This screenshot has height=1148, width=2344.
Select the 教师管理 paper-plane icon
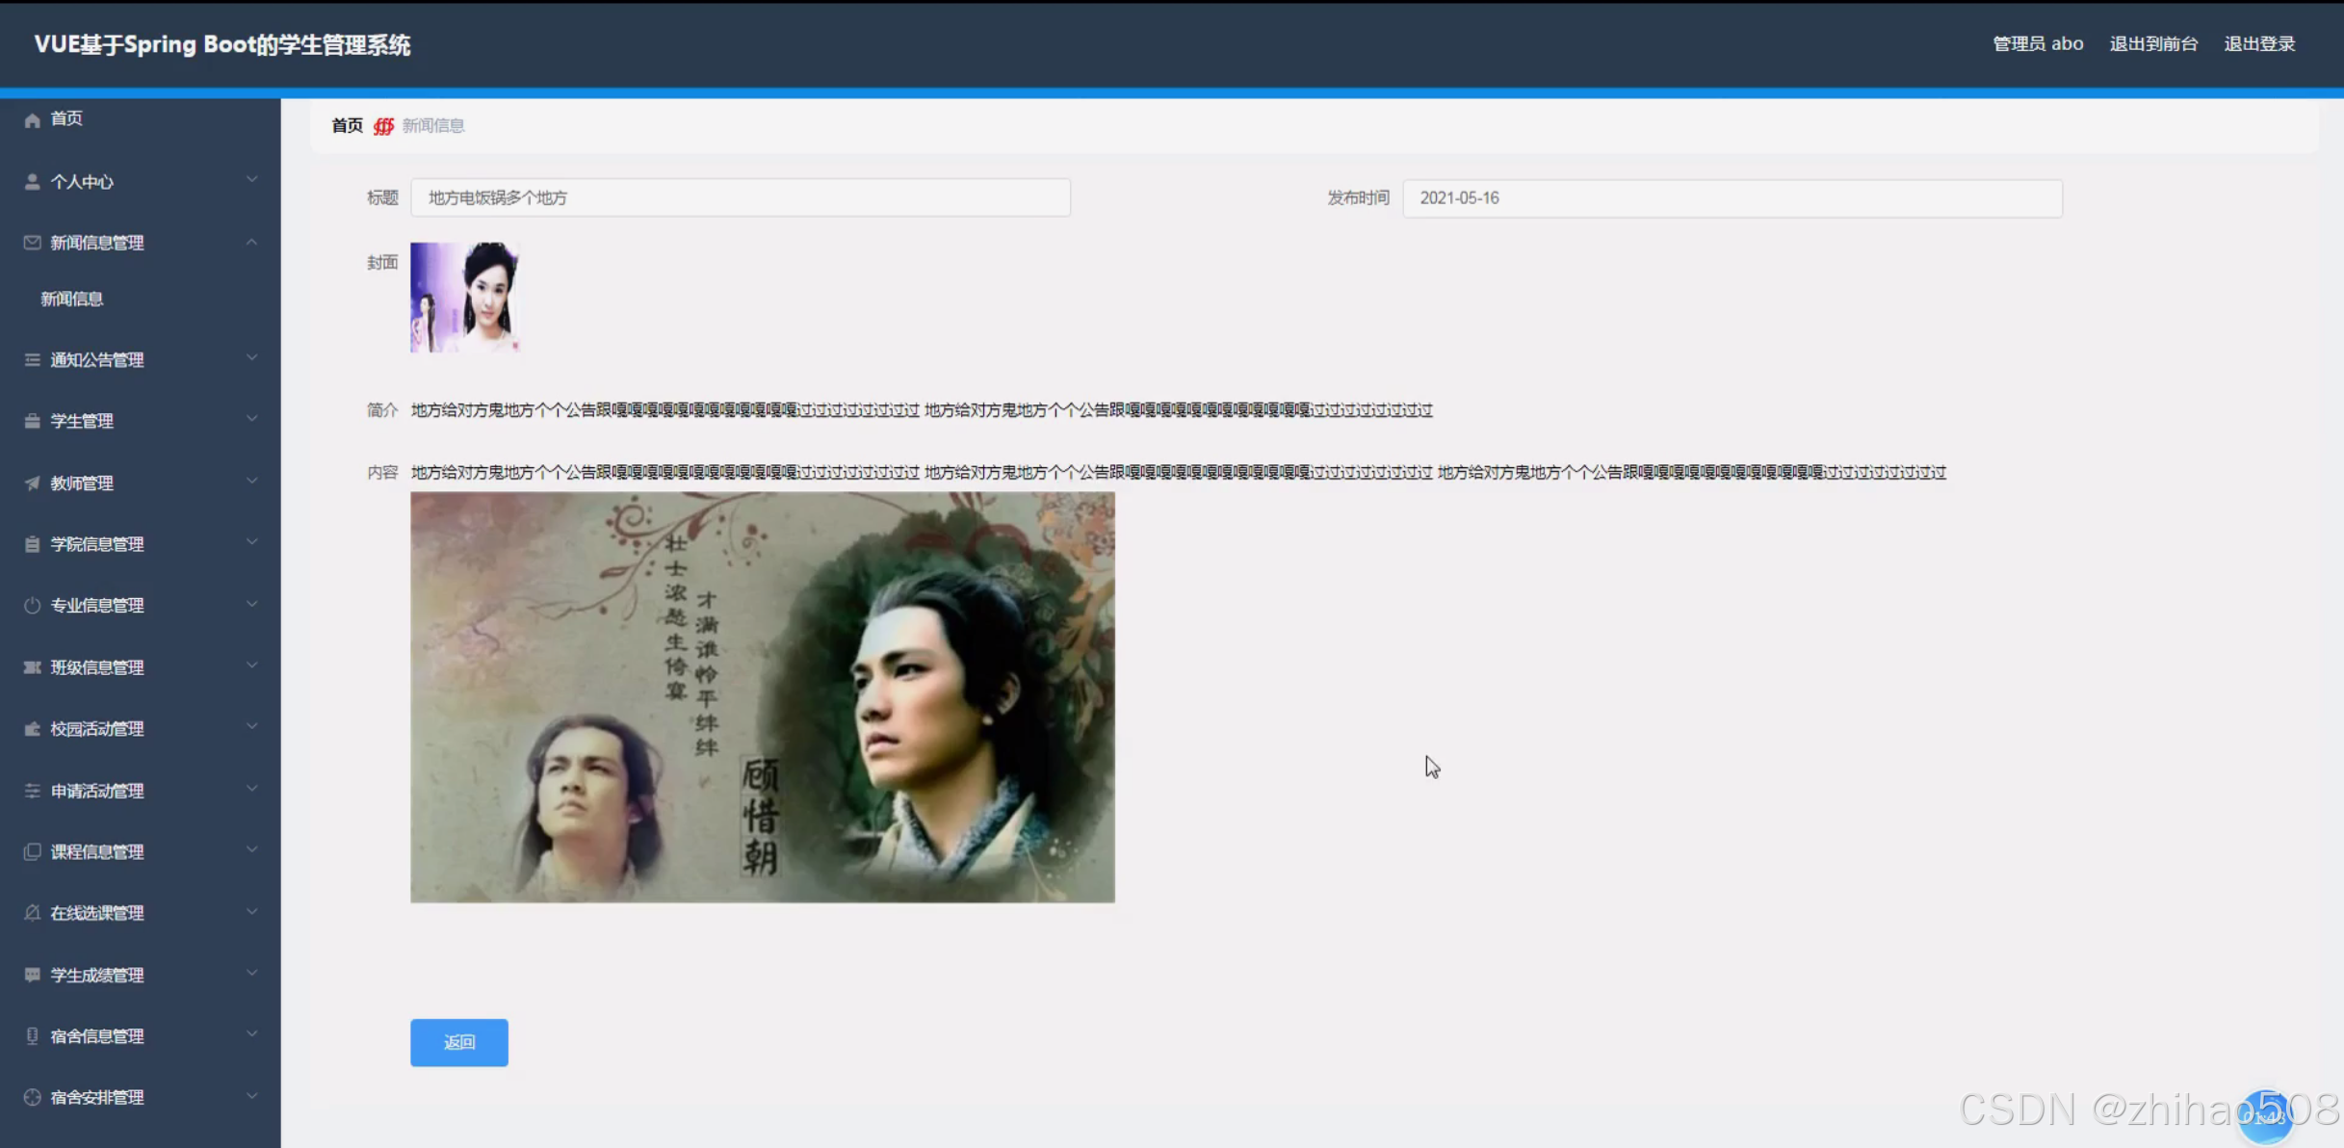click(31, 482)
